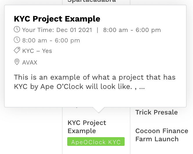Open the Cocoon Finance Farm Launch event

pos(162,135)
